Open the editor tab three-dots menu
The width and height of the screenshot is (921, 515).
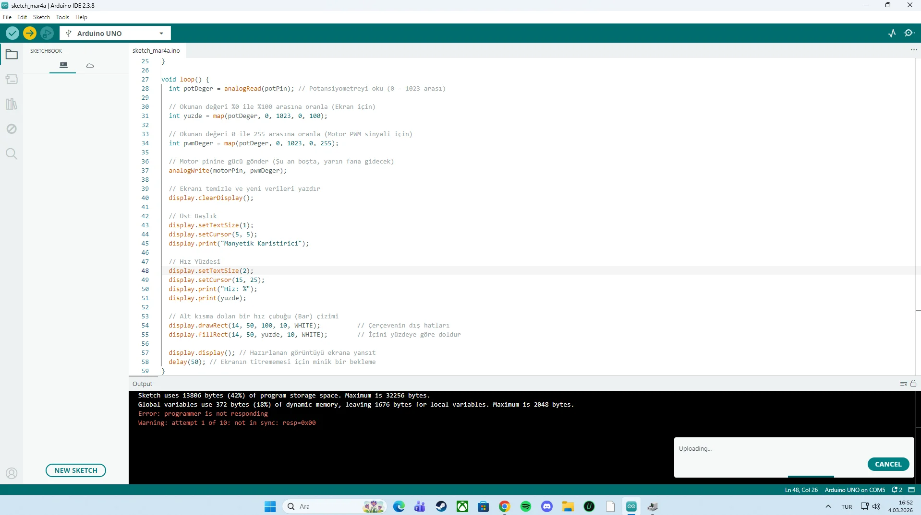tap(913, 50)
